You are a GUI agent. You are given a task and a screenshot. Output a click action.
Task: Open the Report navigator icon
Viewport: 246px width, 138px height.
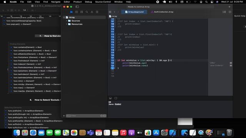coord(97,12)
